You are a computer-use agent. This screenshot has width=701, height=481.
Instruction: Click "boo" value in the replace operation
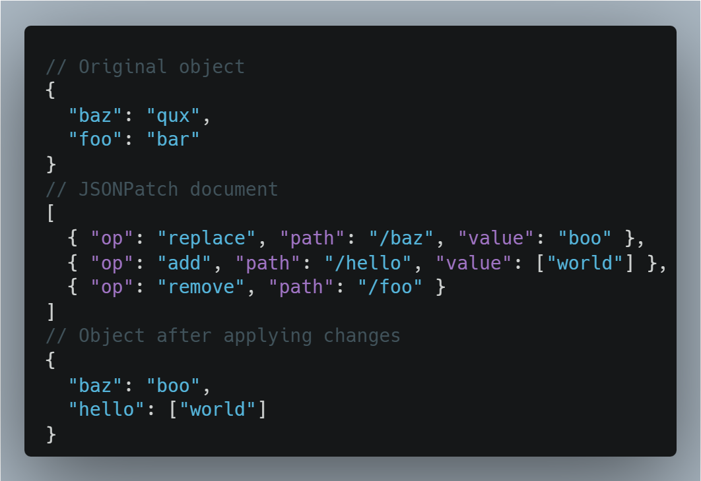click(x=585, y=239)
